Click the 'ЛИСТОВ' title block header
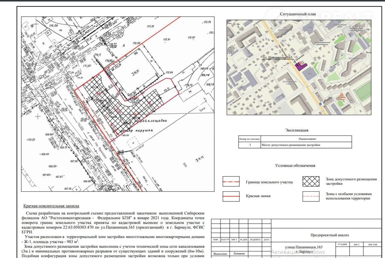 pyautogui.click(x=372, y=244)
